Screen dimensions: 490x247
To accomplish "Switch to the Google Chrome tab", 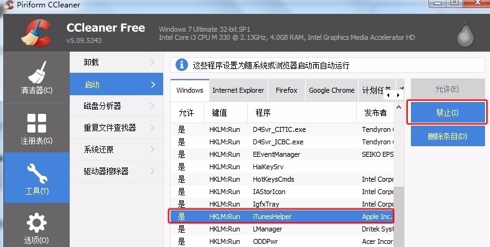I will [332, 90].
